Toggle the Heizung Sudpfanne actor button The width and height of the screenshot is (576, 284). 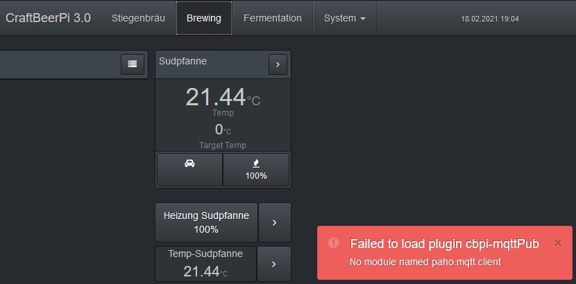click(x=206, y=222)
